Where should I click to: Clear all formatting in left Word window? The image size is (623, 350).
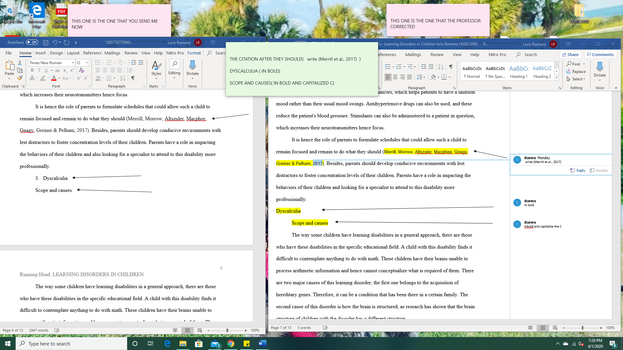click(82, 70)
